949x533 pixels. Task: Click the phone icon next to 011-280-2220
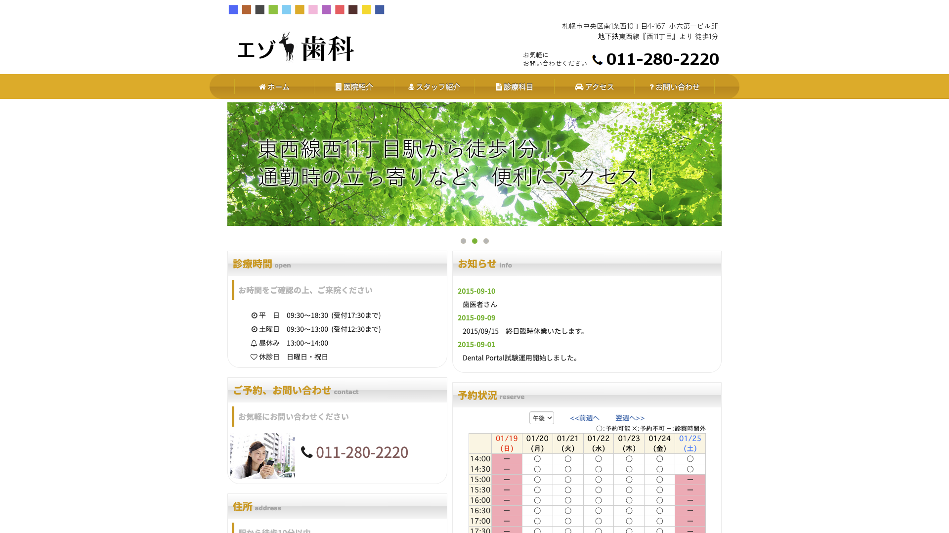tap(597, 60)
